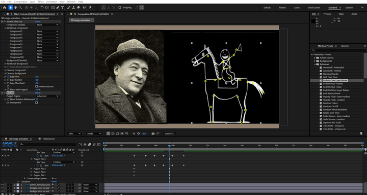The height and width of the screenshot is (195, 367).
Task: Expand the Additional Background group
Action: [6, 63]
